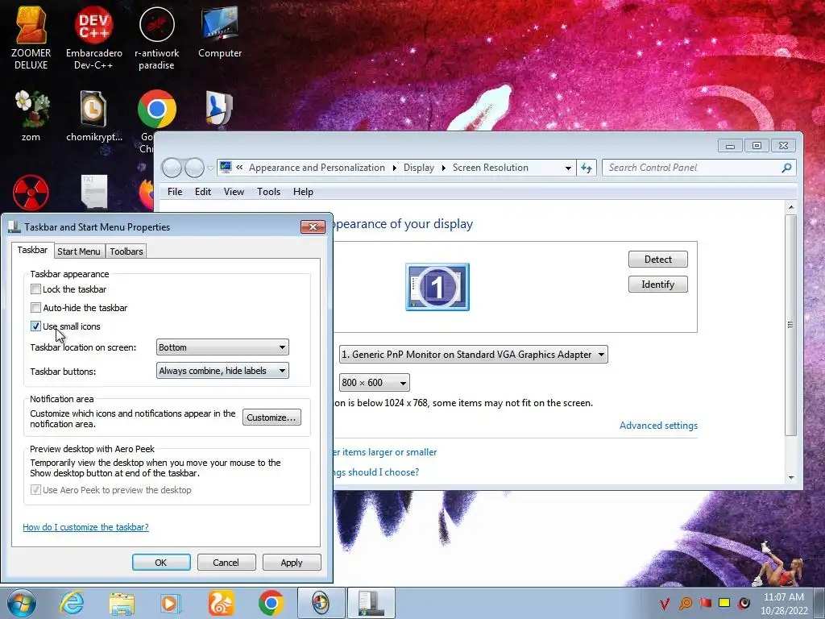Click the Control Panel forward arrow button

pyautogui.click(x=194, y=168)
